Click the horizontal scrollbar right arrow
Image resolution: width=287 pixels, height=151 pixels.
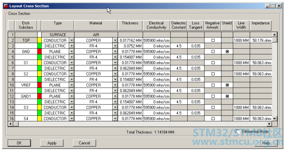pos(269,124)
